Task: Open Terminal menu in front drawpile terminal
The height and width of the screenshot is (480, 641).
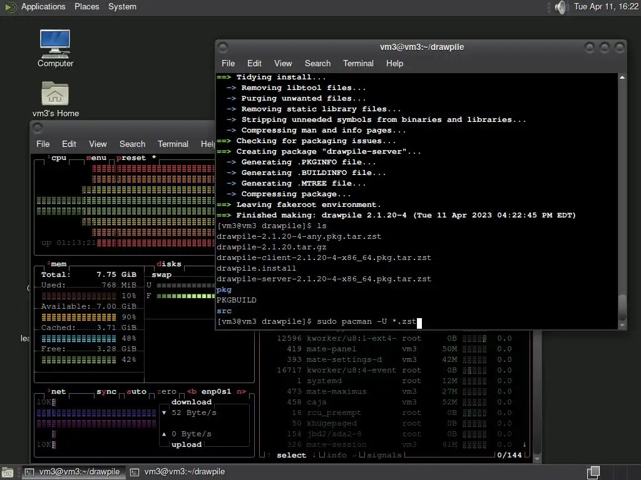Action: point(358,63)
